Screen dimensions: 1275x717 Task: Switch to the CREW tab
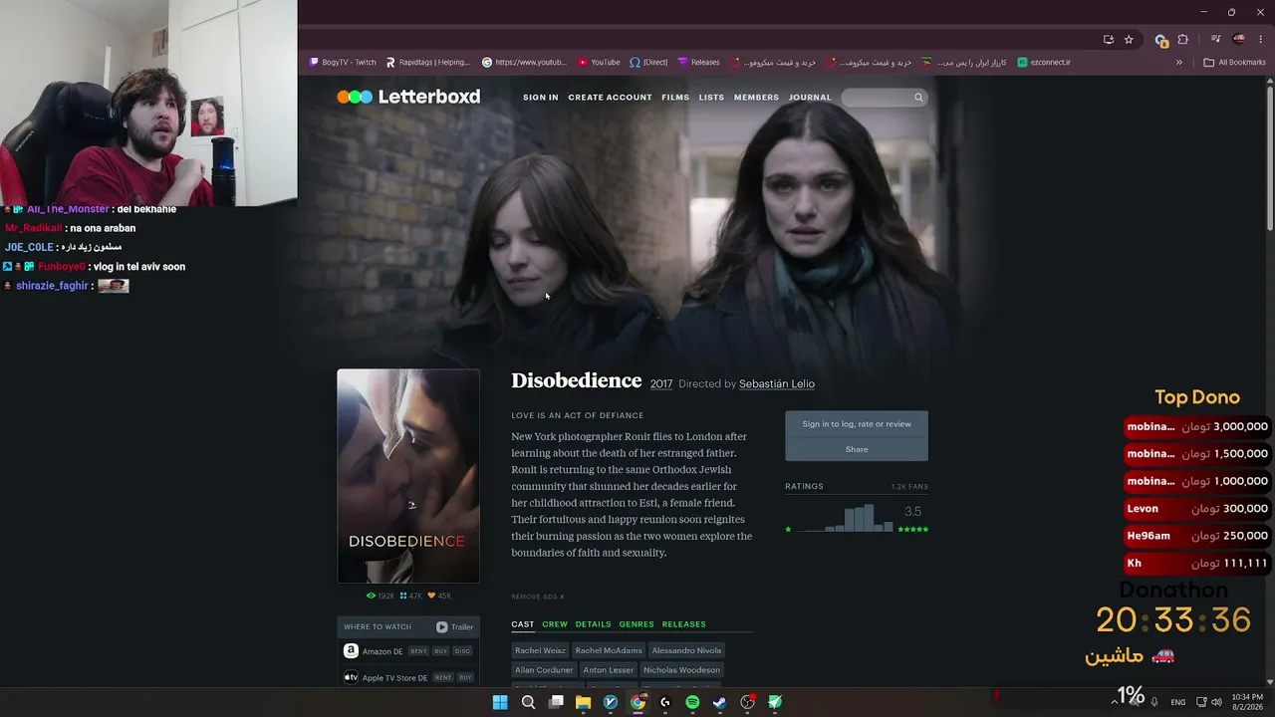[x=555, y=624]
